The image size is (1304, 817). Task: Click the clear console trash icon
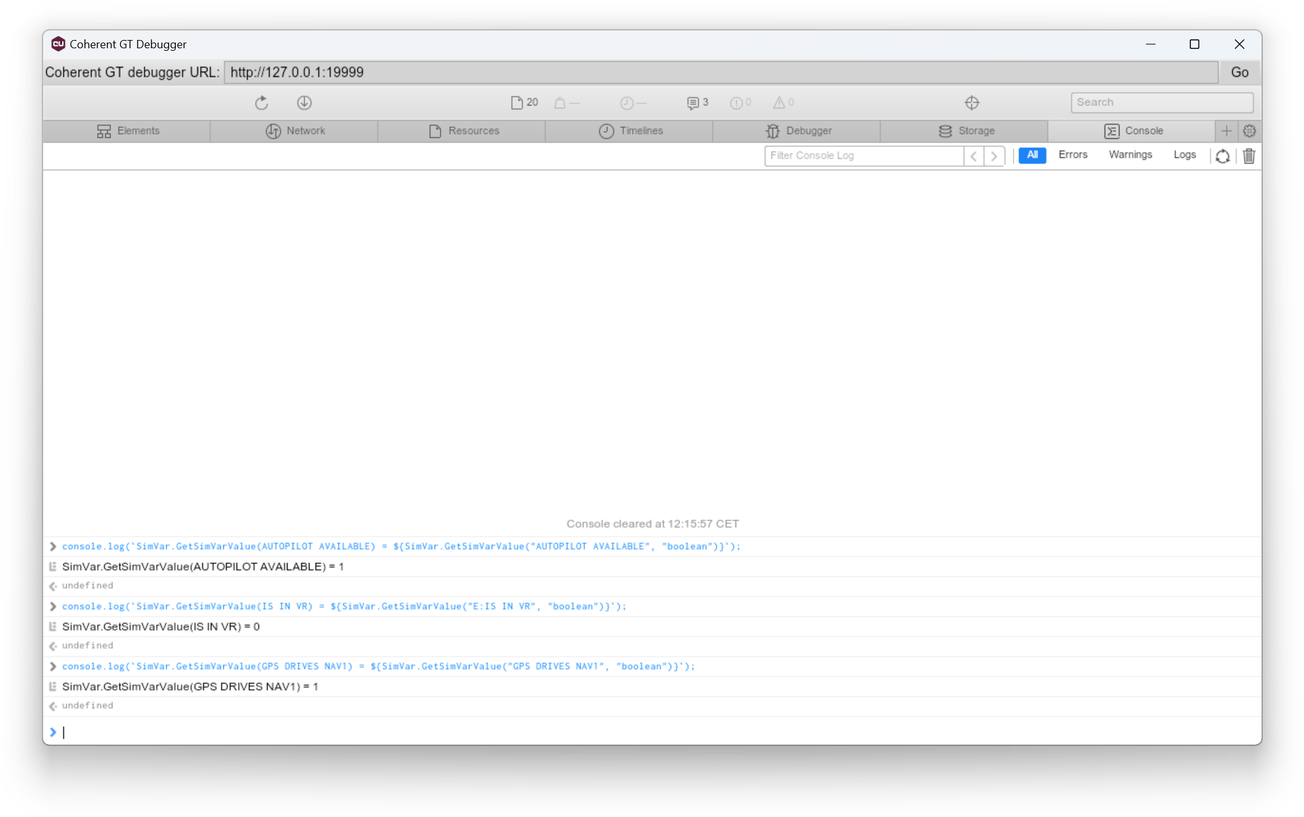pos(1249,156)
